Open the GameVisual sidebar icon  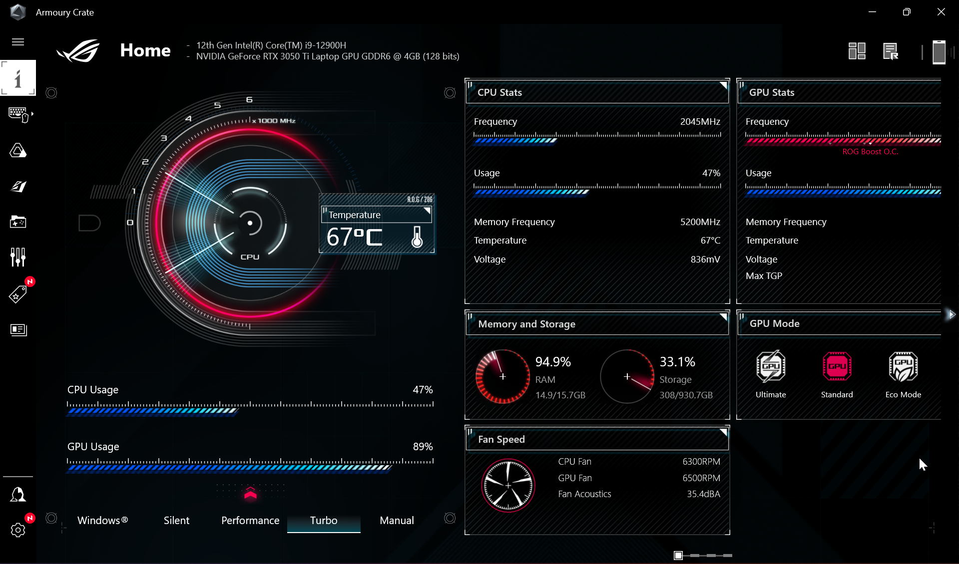tap(18, 186)
